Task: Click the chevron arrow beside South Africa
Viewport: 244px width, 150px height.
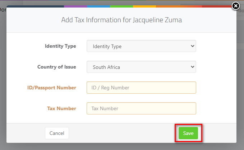Action: (x=193, y=67)
